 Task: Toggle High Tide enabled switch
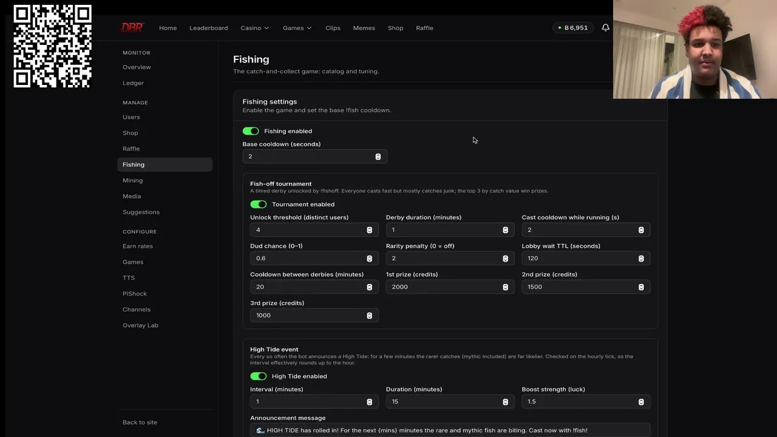pyautogui.click(x=259, y=376)
